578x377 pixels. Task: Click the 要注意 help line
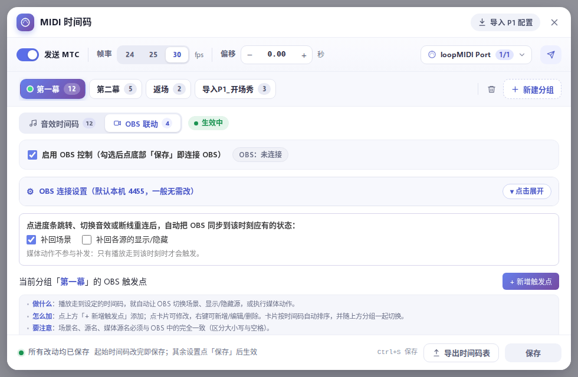pos(151,328)
